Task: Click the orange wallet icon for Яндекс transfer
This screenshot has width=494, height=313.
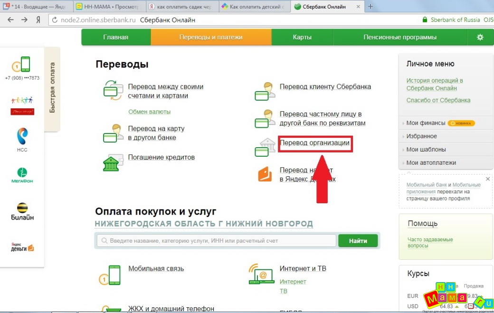Action: point(265,174)
